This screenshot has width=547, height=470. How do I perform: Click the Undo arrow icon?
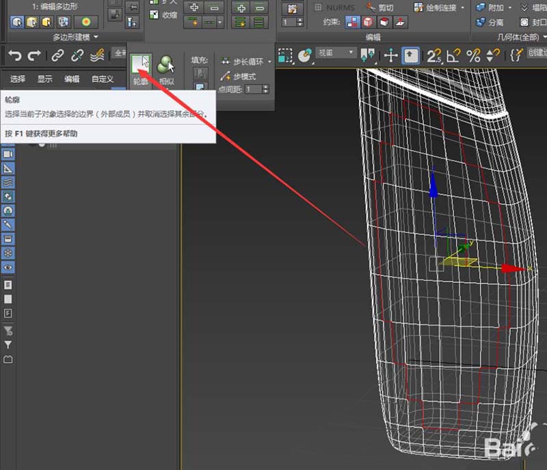(x=15, y=55)
